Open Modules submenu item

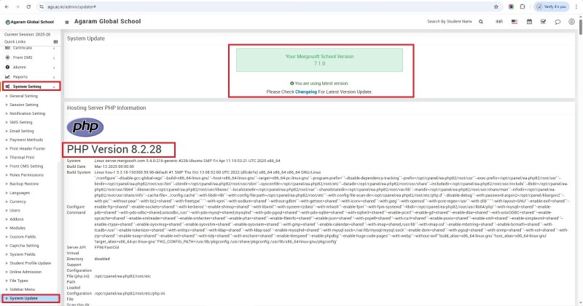click(x=17, y=228)
